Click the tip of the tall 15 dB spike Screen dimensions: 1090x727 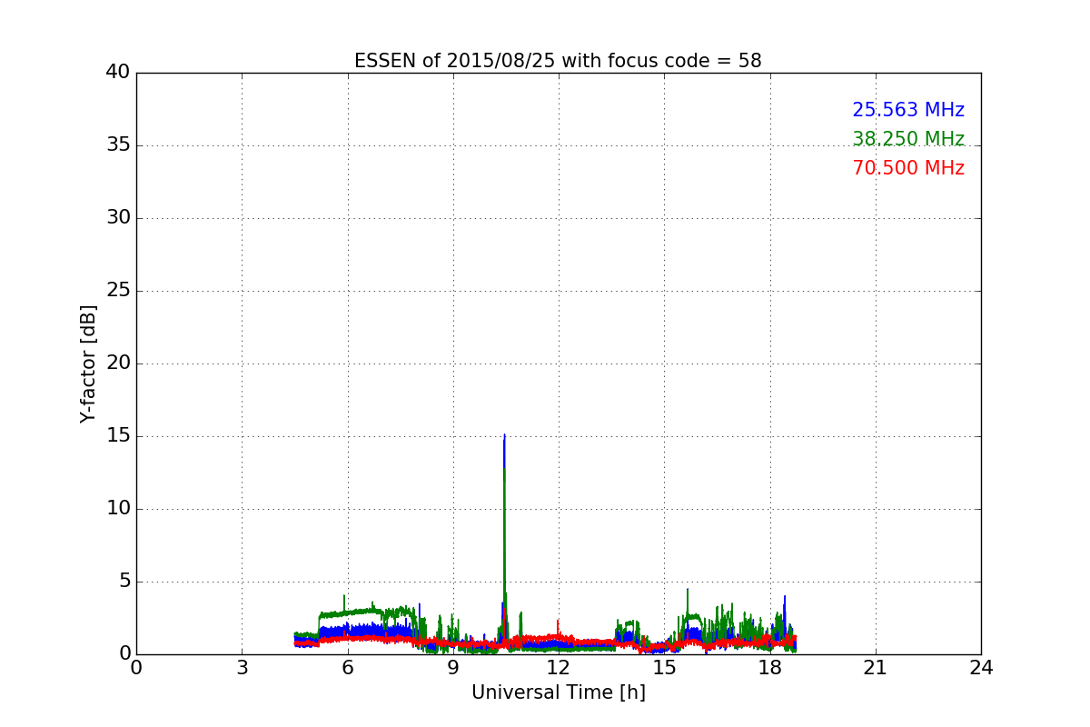coord(504,434)
